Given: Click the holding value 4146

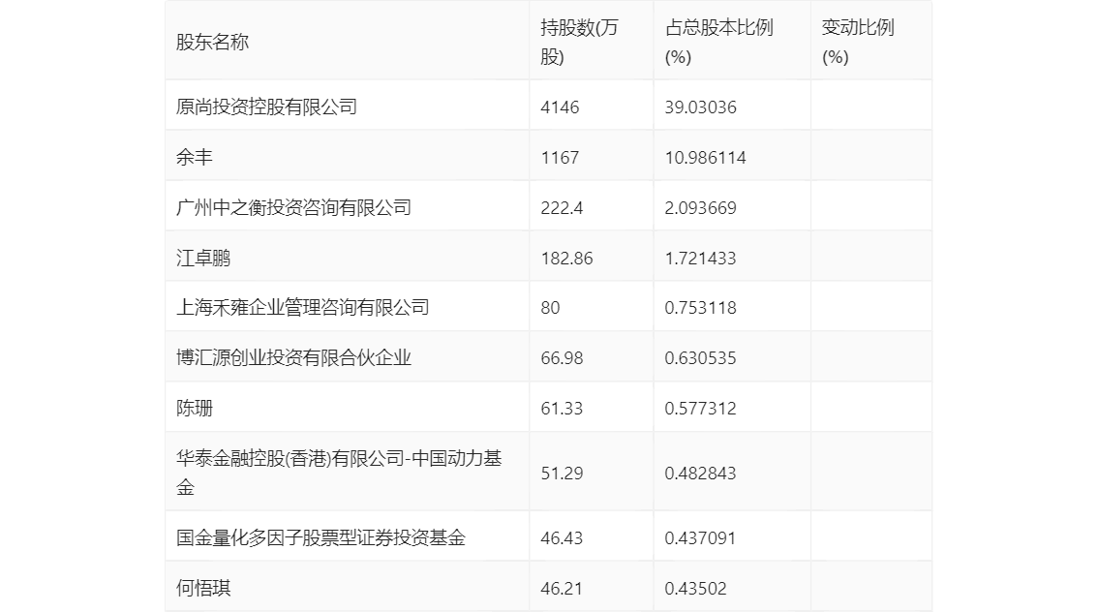Looking at the screenshot, I should coord(561,107).
